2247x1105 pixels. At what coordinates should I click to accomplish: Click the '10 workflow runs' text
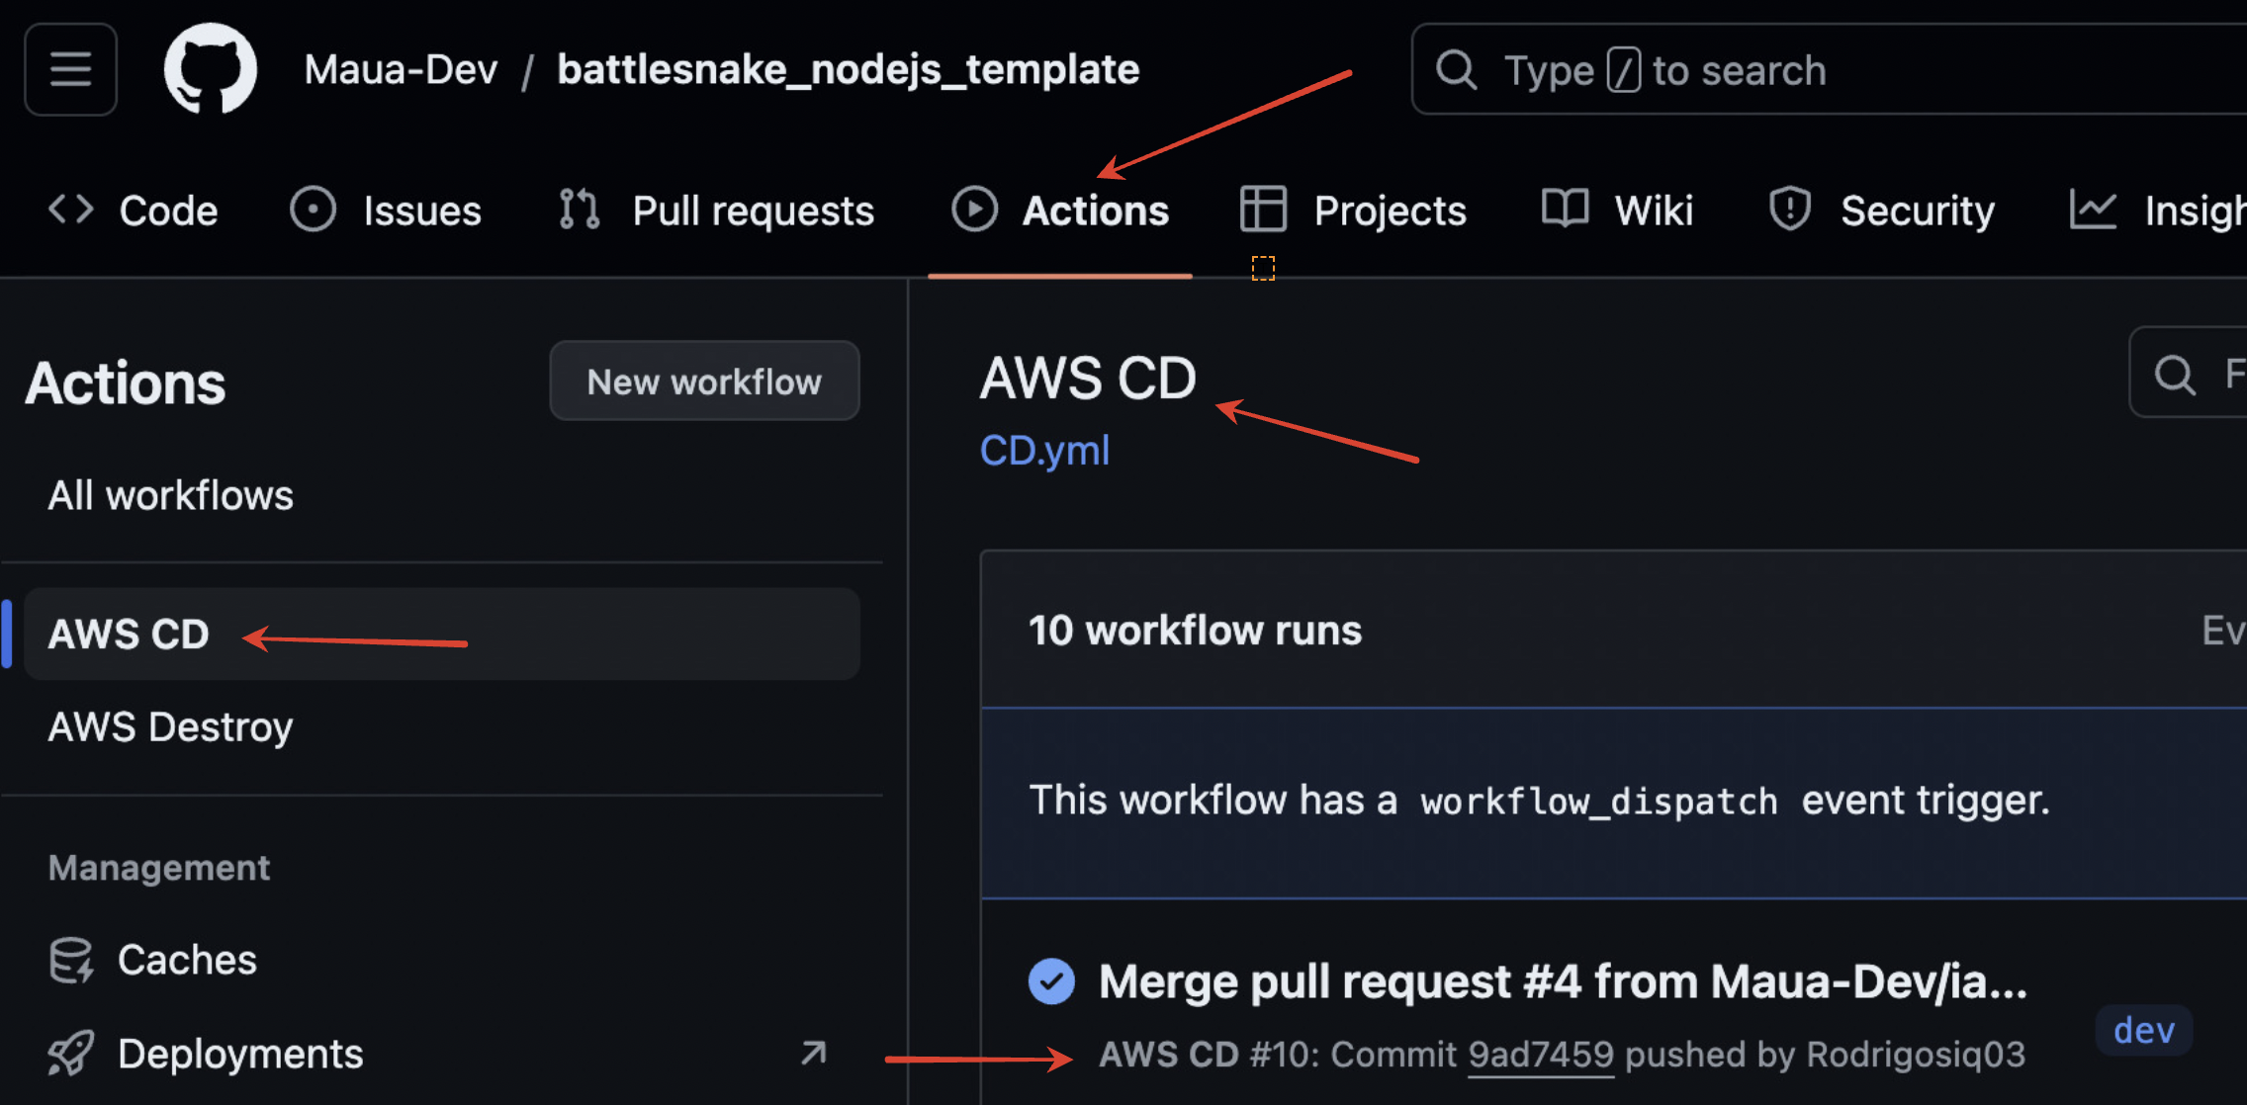click(1195, 631)
